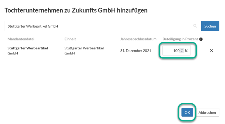Viewport: 225px width, 124px height.
Task: Click the Suchen button
Action: point(210,26)
